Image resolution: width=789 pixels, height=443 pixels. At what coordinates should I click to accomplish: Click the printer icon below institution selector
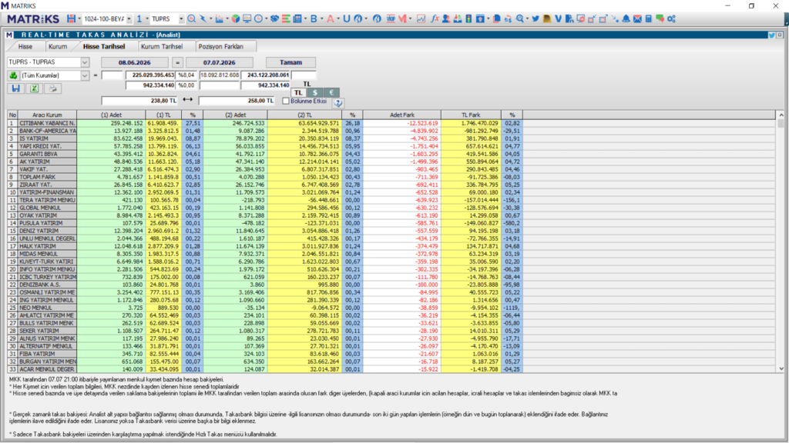tap(52, 88)
